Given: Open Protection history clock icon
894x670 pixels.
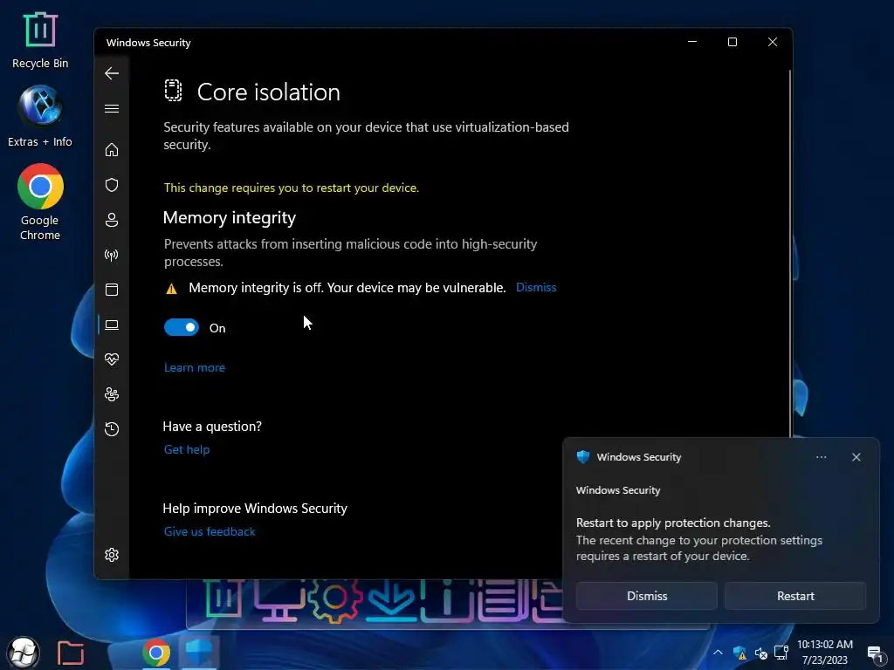Looking at the screenshot, I should point(112,429).
